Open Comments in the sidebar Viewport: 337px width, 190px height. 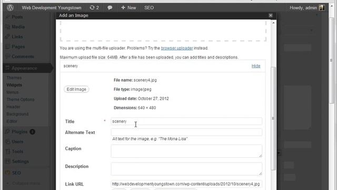tap(23, 56)
